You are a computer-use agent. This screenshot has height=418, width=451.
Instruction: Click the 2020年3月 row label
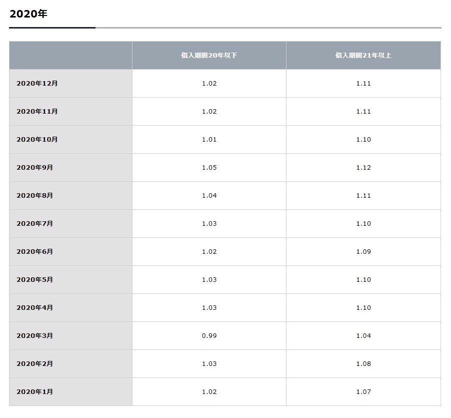(35, 336)
